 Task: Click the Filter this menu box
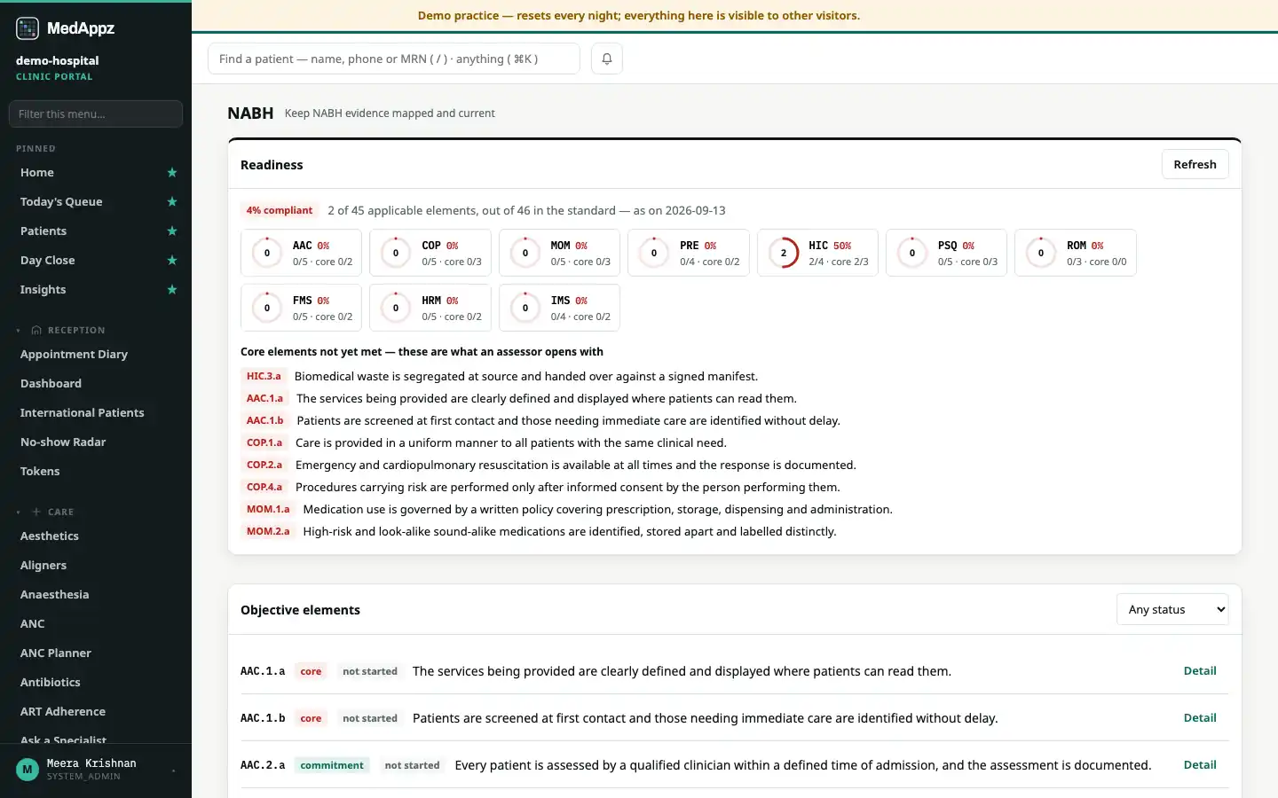click(96, 113)
